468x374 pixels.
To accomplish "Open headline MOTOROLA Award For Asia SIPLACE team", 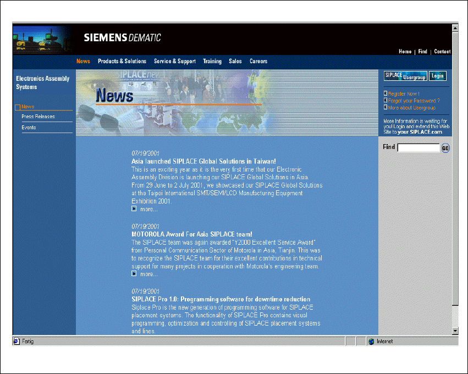I will [x=192, y=234].
